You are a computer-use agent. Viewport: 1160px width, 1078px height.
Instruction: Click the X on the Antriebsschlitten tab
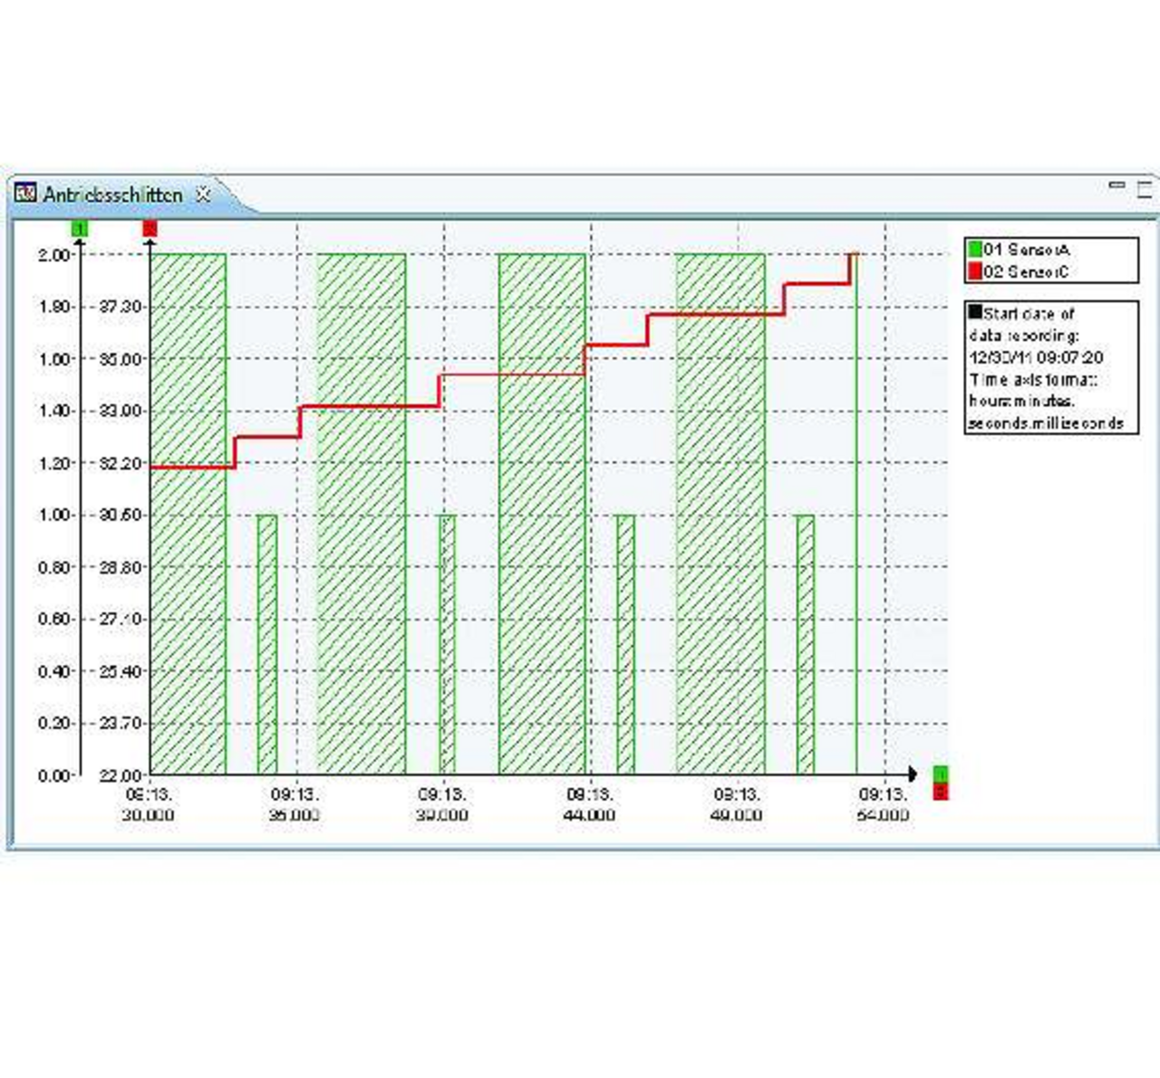201,193
